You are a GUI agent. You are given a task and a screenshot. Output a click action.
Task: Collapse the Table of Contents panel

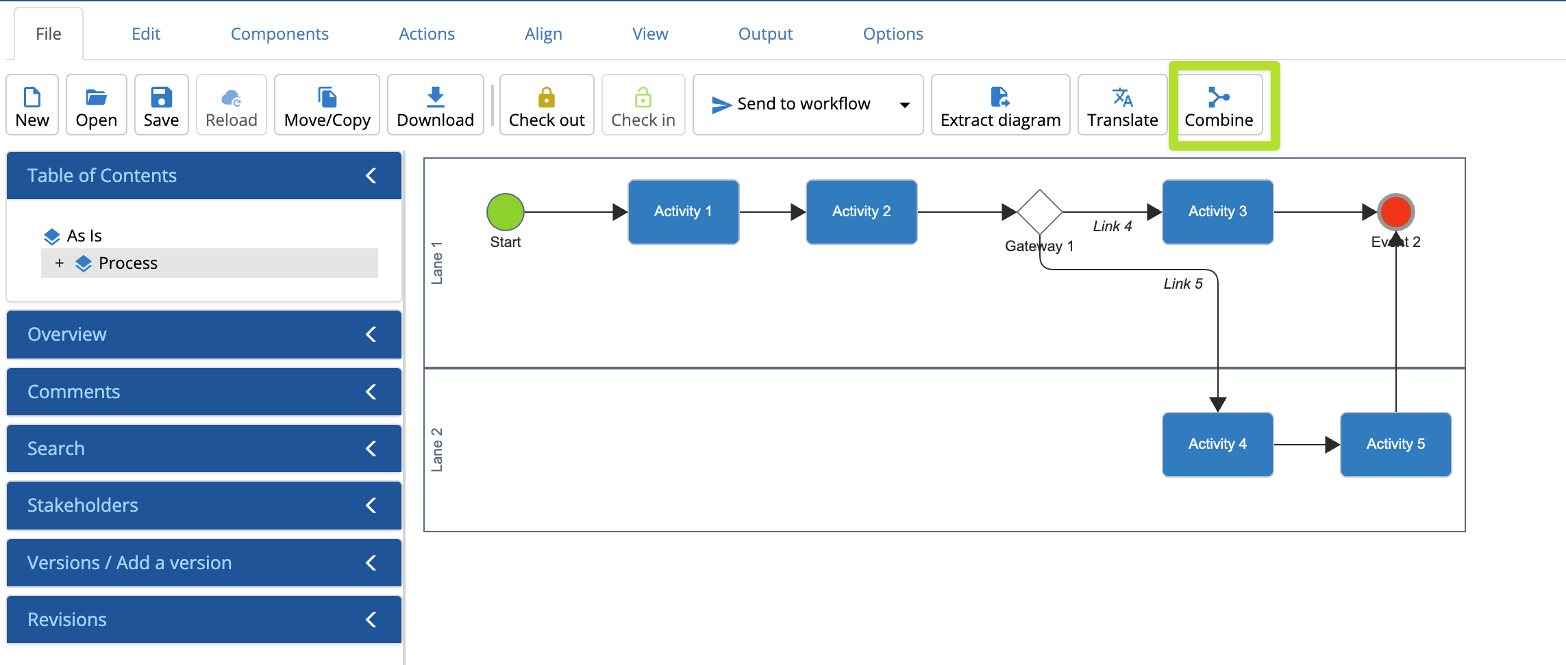coord(371,175)
